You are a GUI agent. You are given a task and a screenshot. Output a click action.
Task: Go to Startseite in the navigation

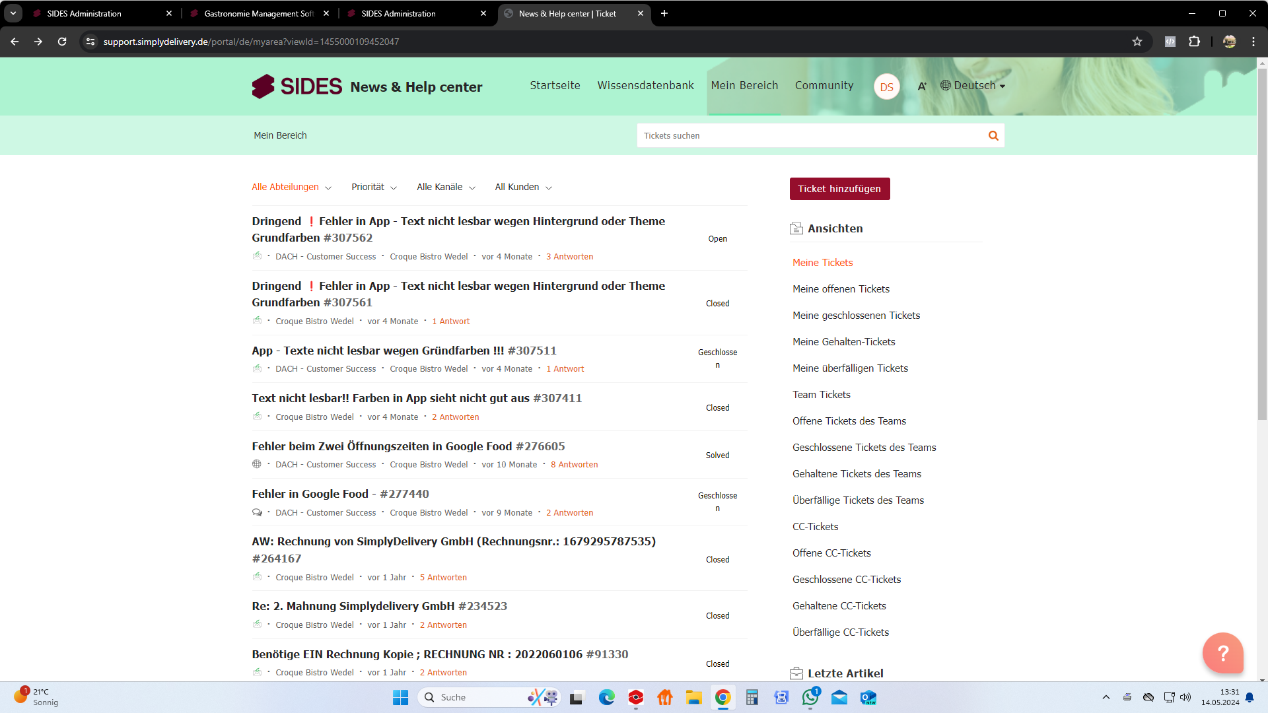click(555, 85)
